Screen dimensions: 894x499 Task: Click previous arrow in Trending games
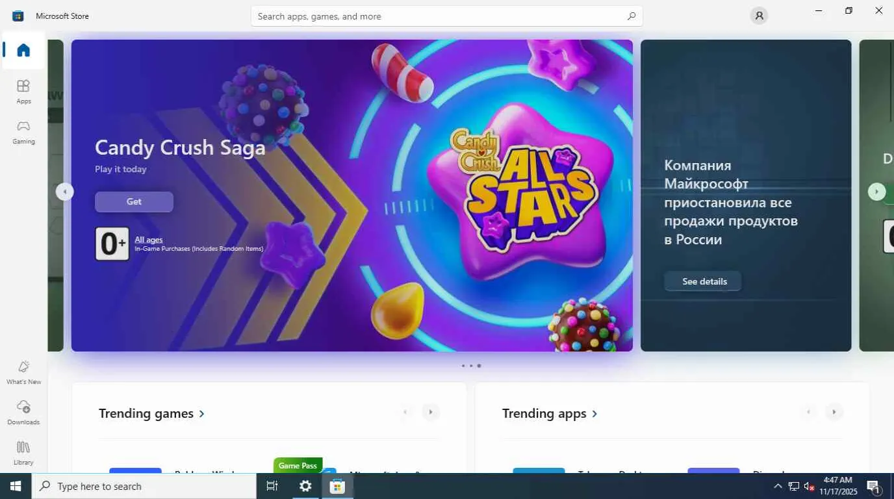point(405,412)
